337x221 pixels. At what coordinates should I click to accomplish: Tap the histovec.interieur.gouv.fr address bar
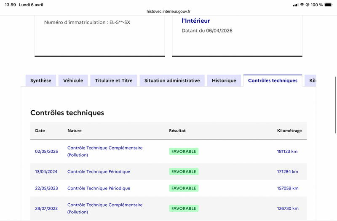pos(168,12)
